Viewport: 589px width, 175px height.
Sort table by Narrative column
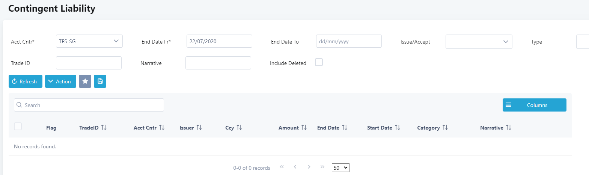coord(508,128)
